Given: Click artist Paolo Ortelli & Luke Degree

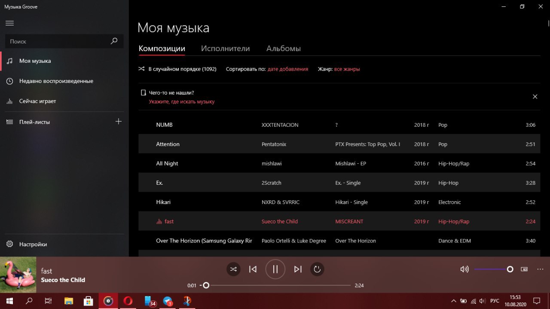Looking at the screenshot, I should tap(294, 241).
